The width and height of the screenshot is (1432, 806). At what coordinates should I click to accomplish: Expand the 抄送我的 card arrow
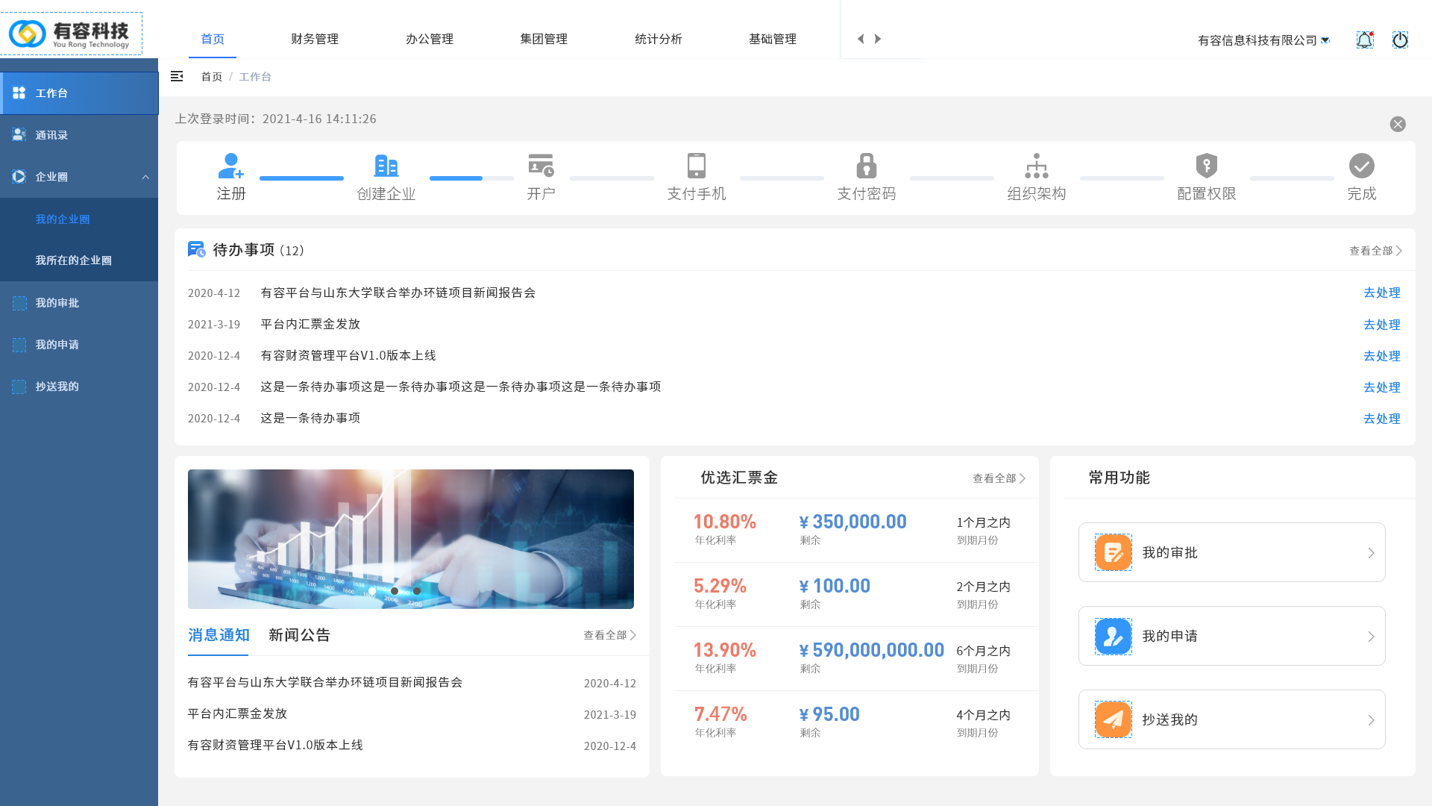pos(1371,720)
